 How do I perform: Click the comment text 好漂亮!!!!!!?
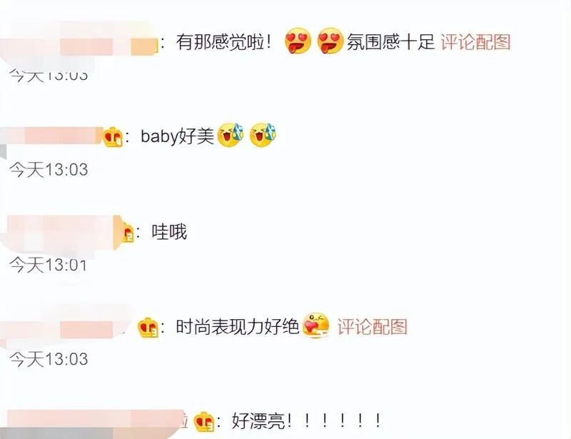[x=307, y=420]
